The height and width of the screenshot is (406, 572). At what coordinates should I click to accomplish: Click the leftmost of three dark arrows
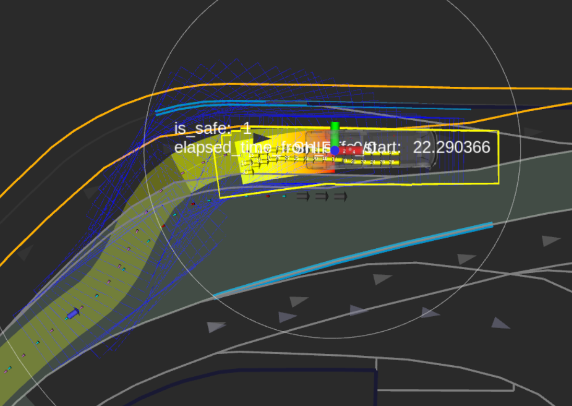[303, 196]
